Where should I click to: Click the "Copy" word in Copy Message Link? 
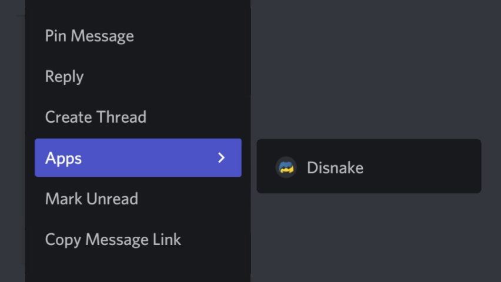pyautogui.click(x=63, y=239)
